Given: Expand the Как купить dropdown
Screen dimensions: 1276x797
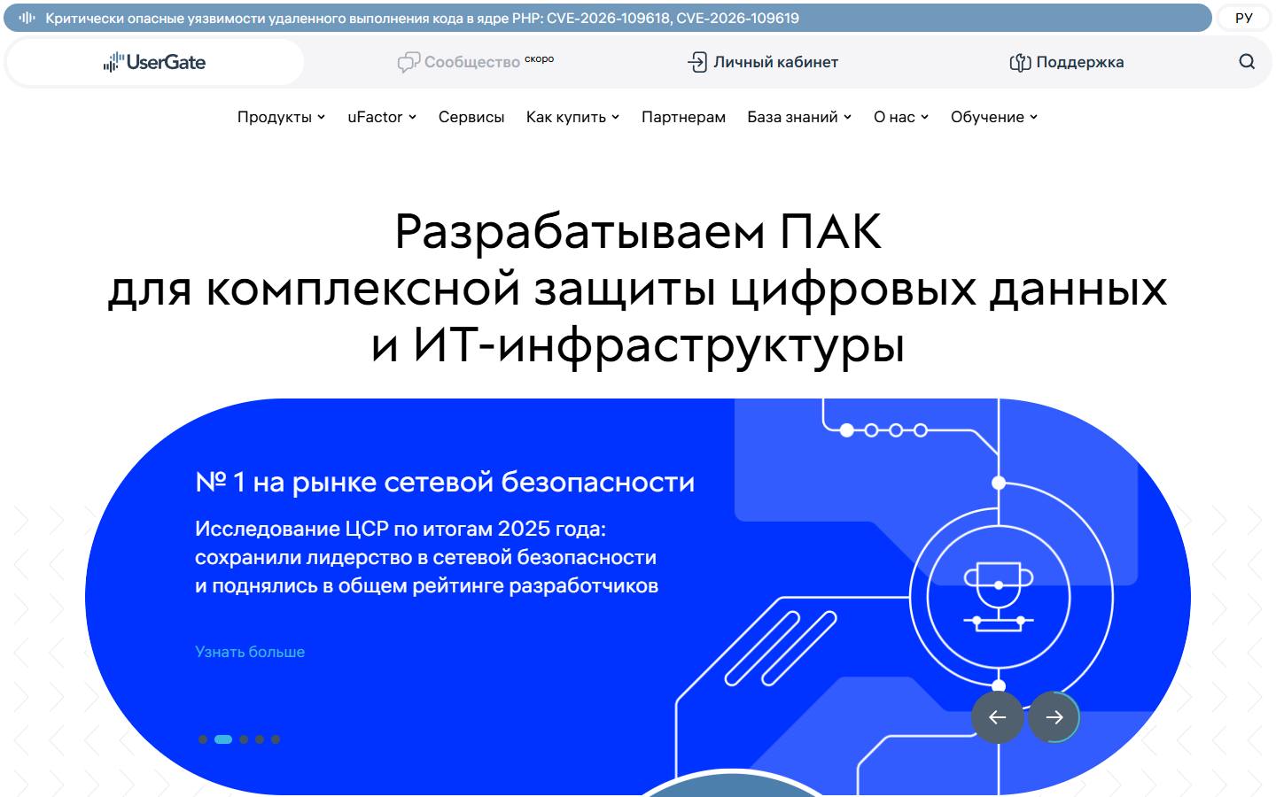Looking at the screenshot, I should [572, 117].
